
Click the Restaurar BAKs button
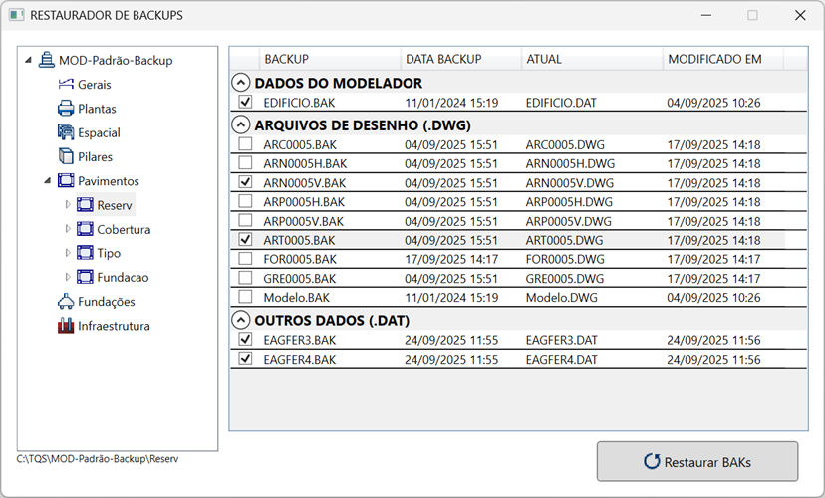click(696, 462)
